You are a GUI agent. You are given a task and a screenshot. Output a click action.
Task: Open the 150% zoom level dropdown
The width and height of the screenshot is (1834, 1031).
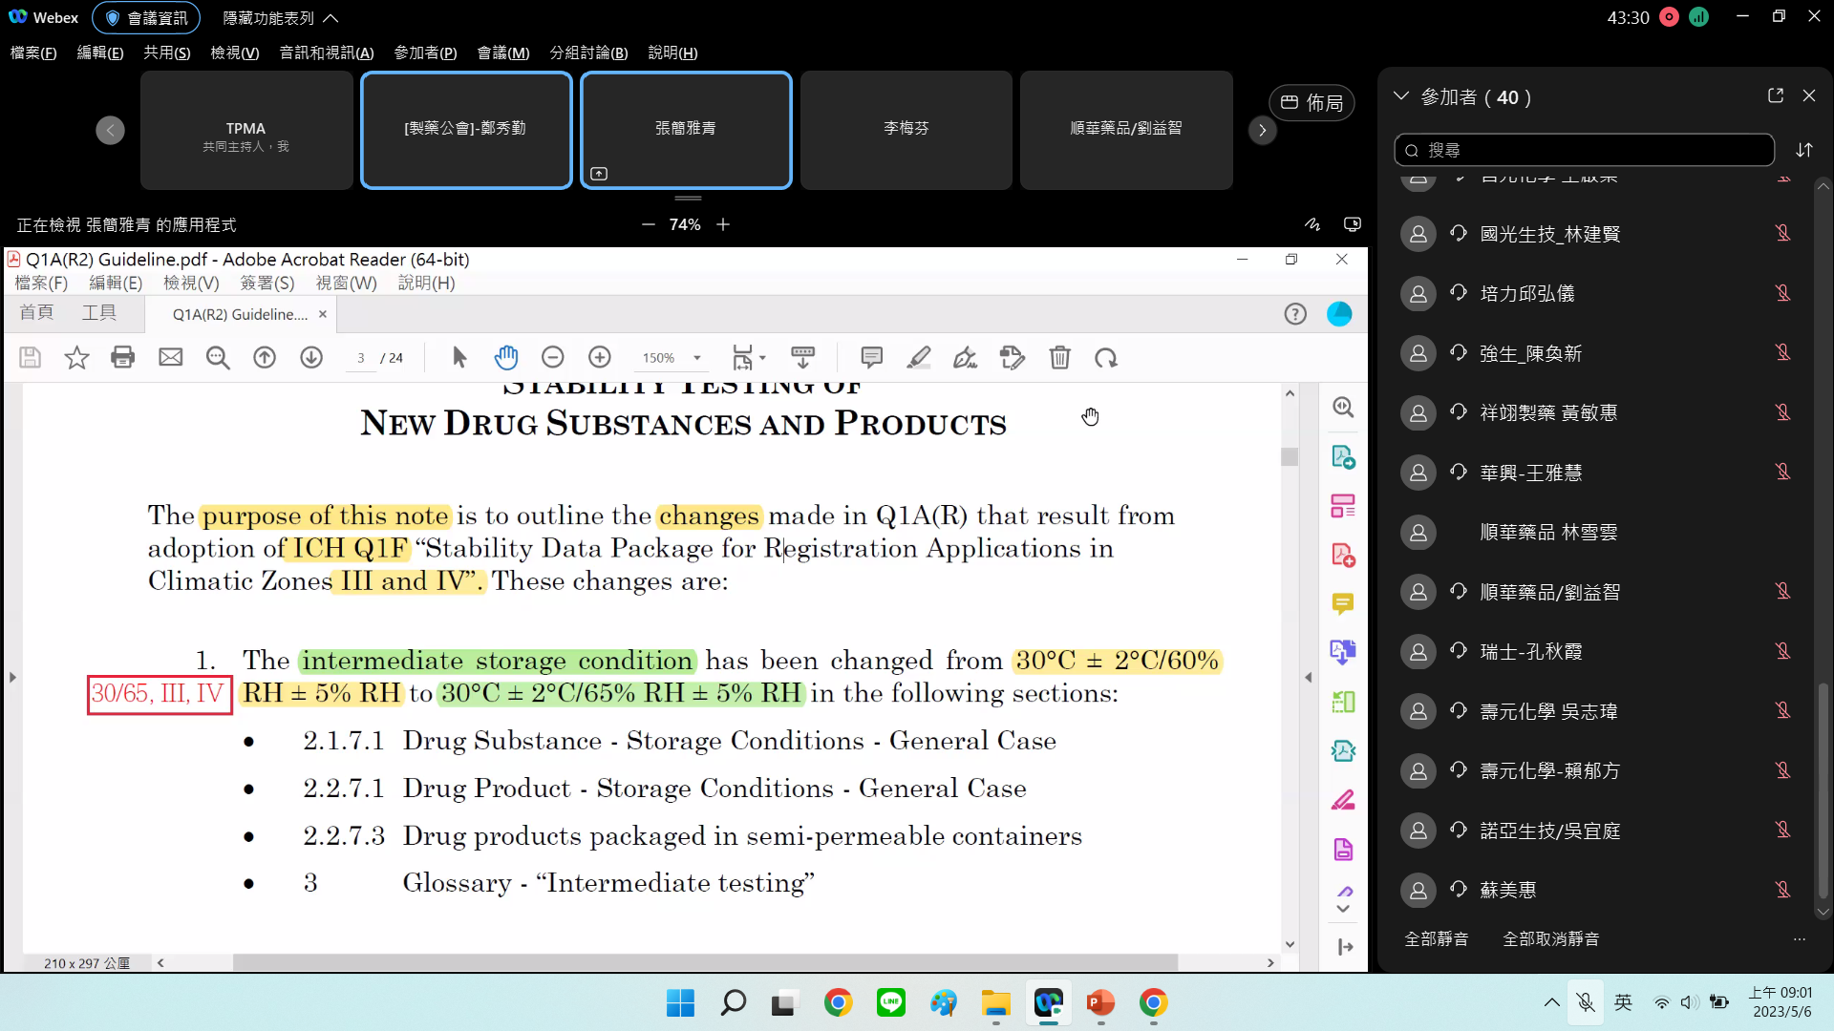(697, 358)
